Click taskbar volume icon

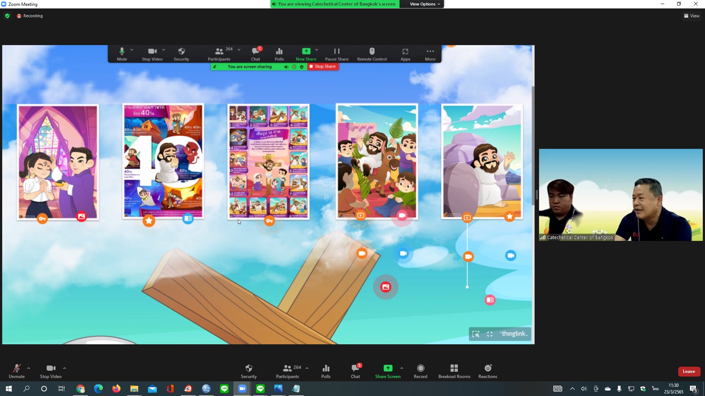pos(584,389)
